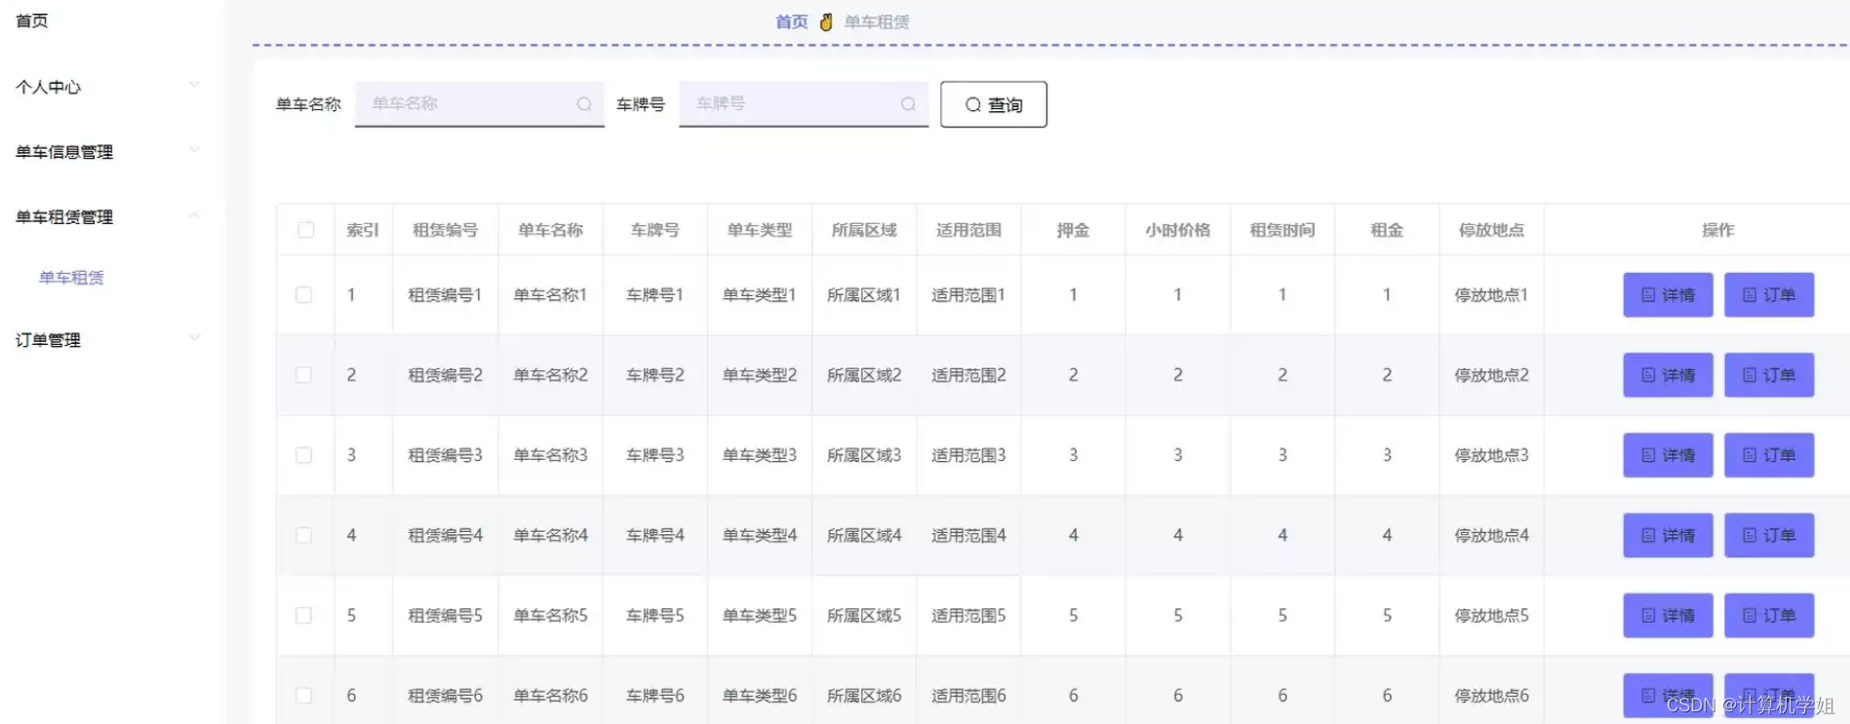Screen dimensions: 1850x724
Task: Open 订单 for row 租赁编号4
Action: [x=1769, y=535]
